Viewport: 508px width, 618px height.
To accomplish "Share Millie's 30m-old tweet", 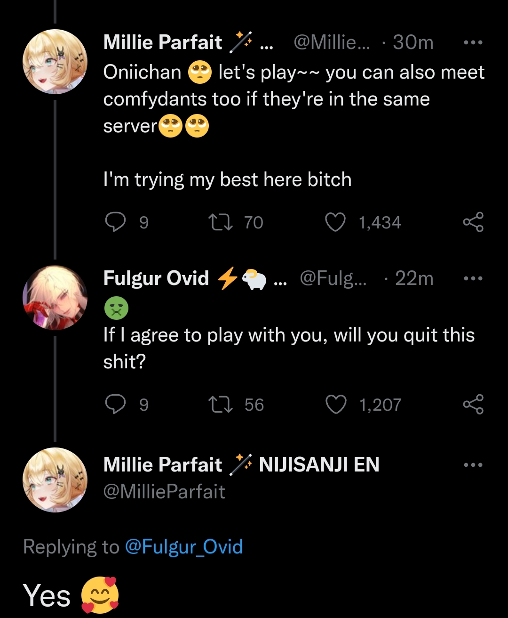I will (x=473, y=222).
